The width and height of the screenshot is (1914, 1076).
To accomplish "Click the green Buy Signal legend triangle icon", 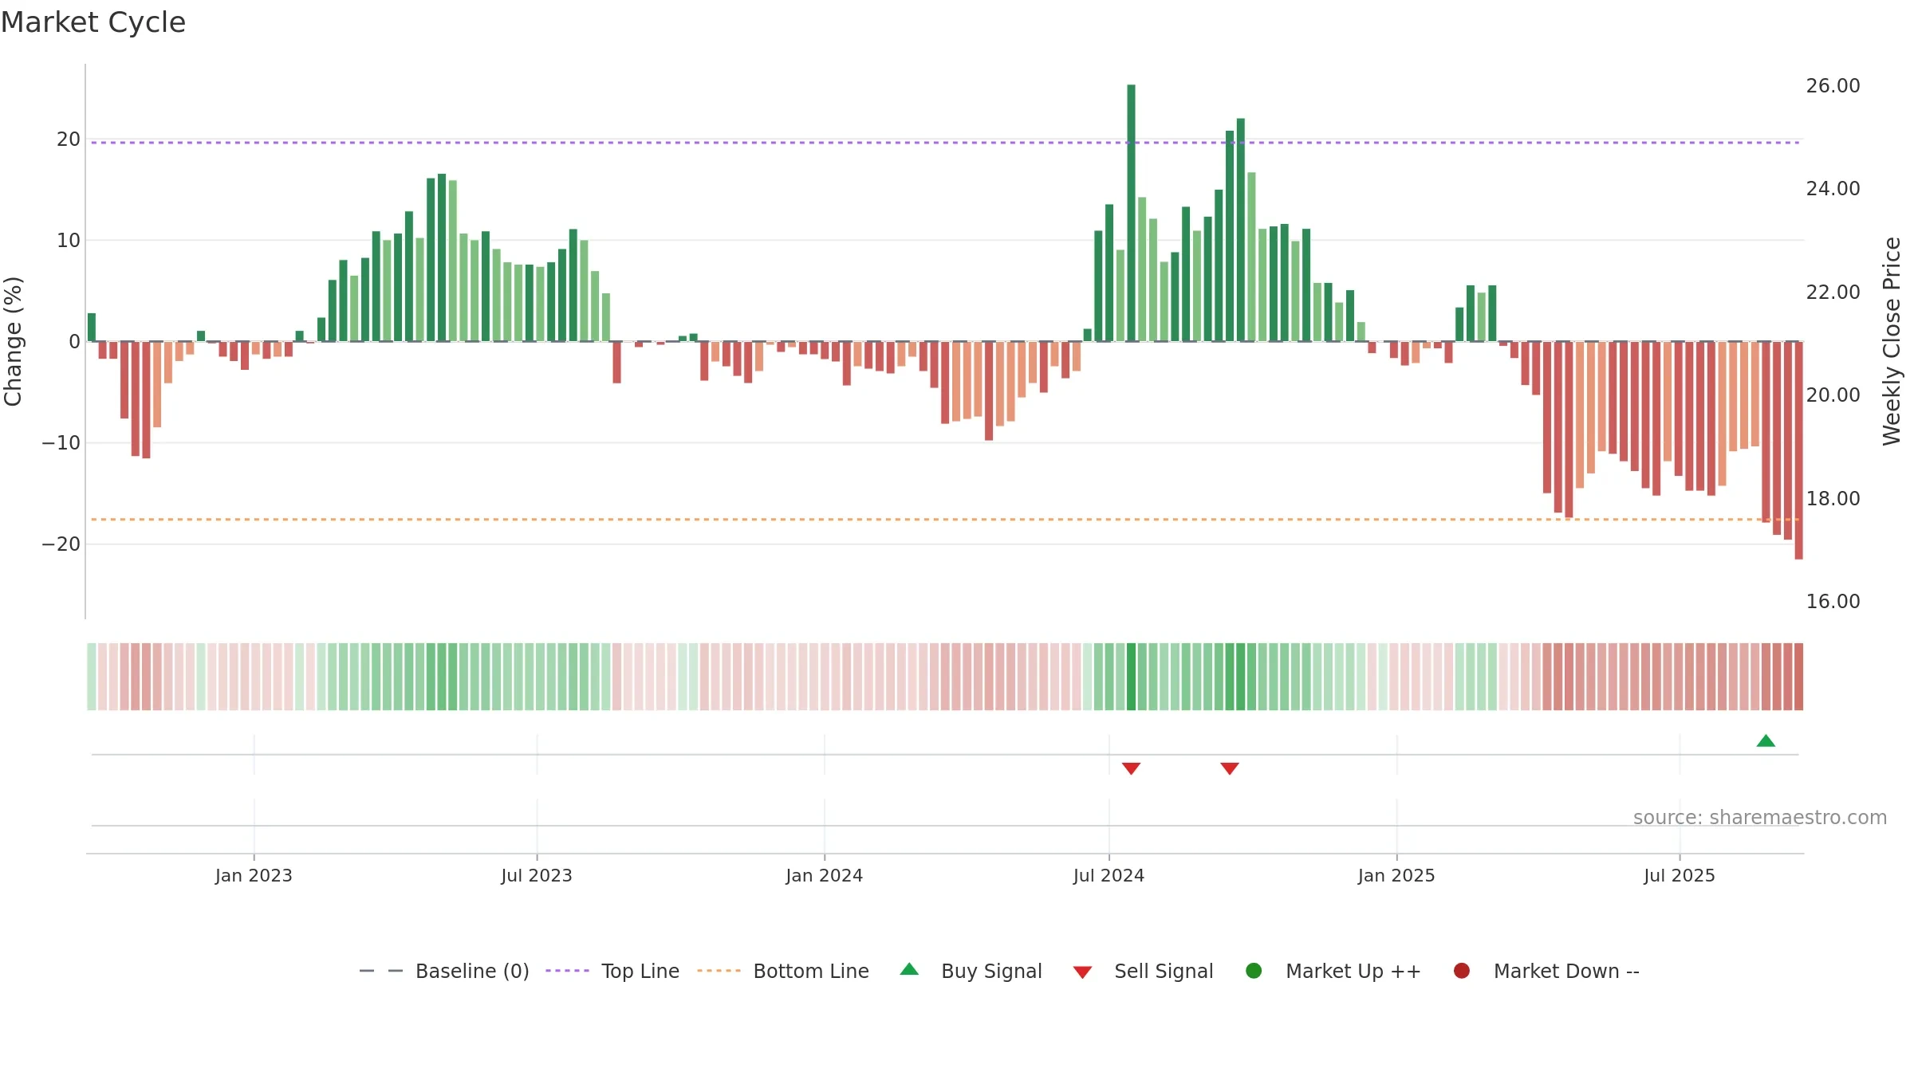I will pyautogui.click(x=909, y=969).
